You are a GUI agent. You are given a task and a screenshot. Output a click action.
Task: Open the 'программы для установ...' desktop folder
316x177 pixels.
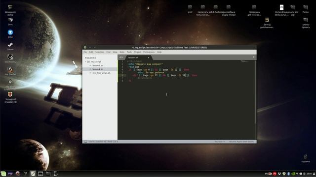(x=254, y=10)
